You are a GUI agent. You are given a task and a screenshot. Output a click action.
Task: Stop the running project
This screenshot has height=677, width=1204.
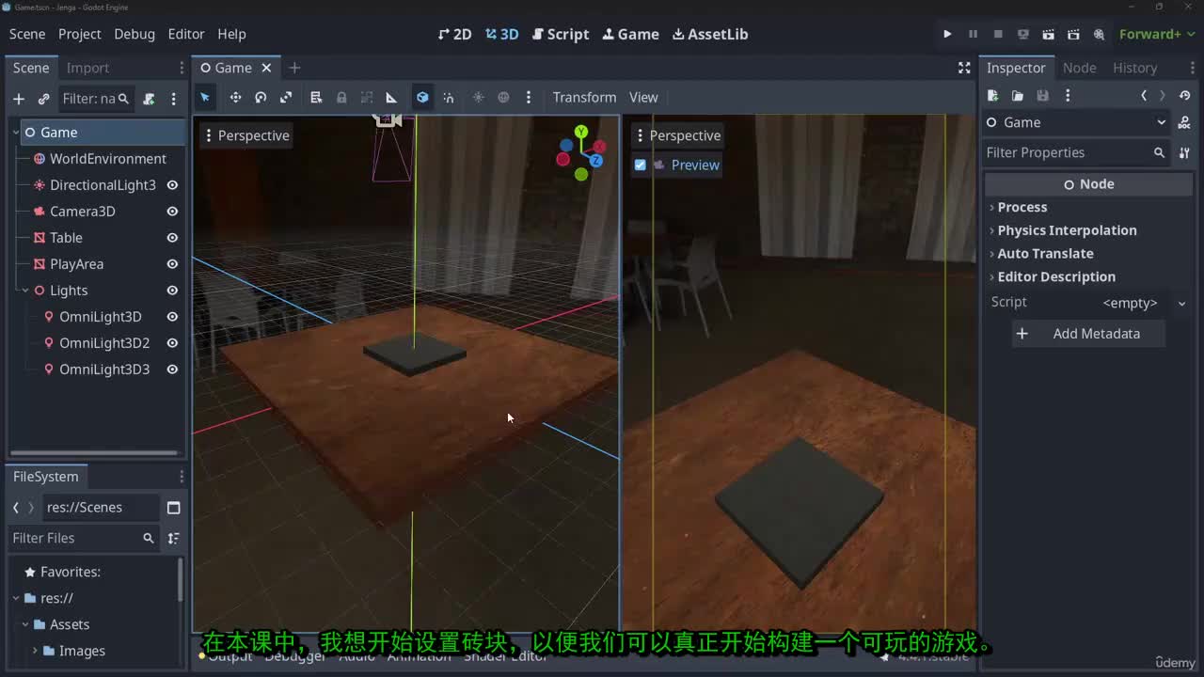(x=998, y=34)
